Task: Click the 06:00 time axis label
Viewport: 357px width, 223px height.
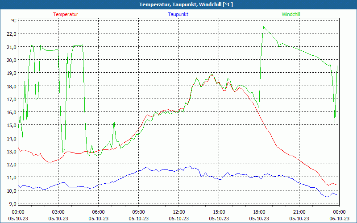Action: pyautogui.click(x=98, y=212)
